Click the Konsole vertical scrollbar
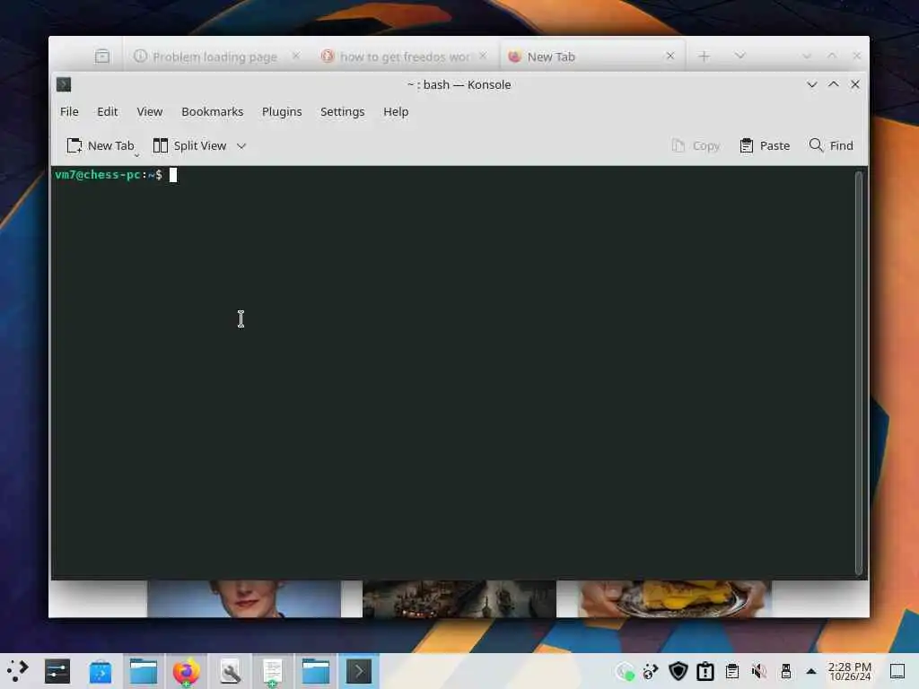Viewport: 919px width, 689px height. pos(859,372)
